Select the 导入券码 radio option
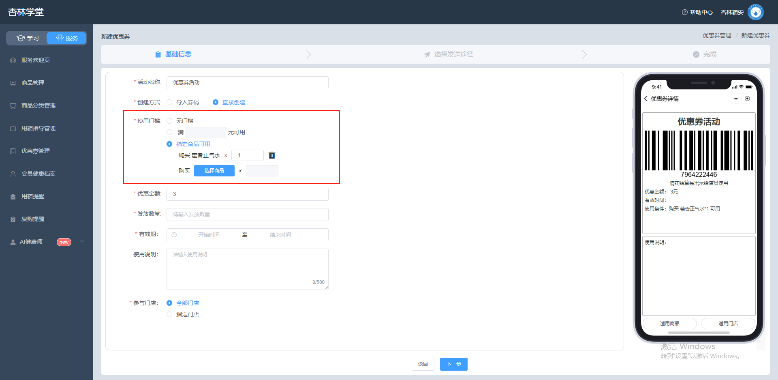The image size is (778, 380). [x=169, y=102]
